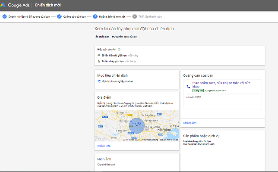Click the eye icon for 'Số lần hiển thị'
Image resolution: width=278 pixels, height=172 pixels.
tap(99, 55)
